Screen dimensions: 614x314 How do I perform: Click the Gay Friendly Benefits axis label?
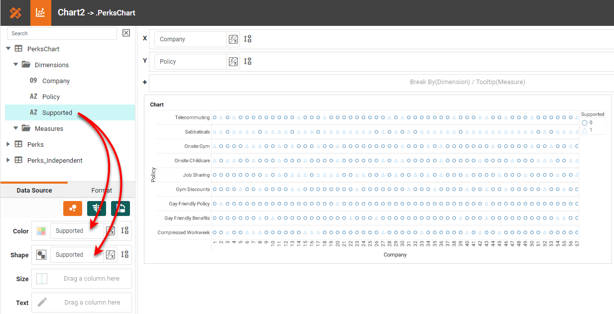point(187,218)
